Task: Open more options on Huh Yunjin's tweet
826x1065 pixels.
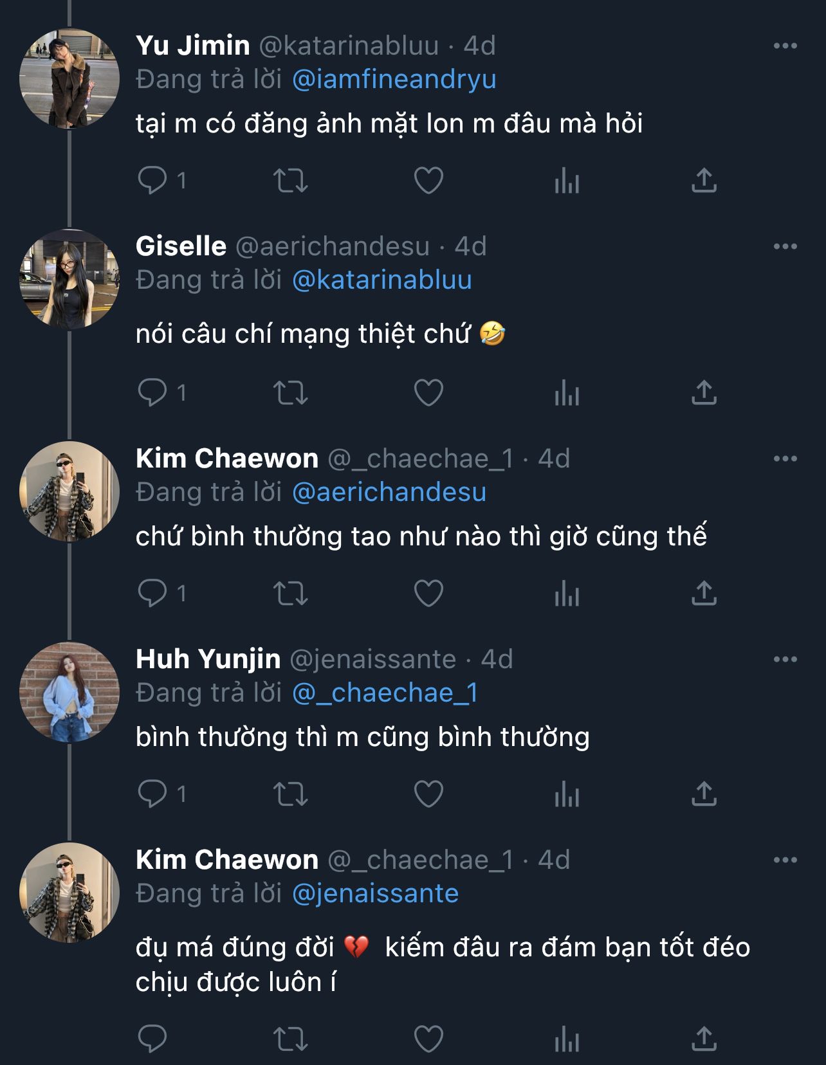Action: click(785, 659)
